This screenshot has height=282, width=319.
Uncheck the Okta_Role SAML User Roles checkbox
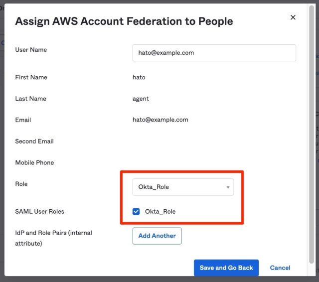pyautogui.click(x=136, y=211)
